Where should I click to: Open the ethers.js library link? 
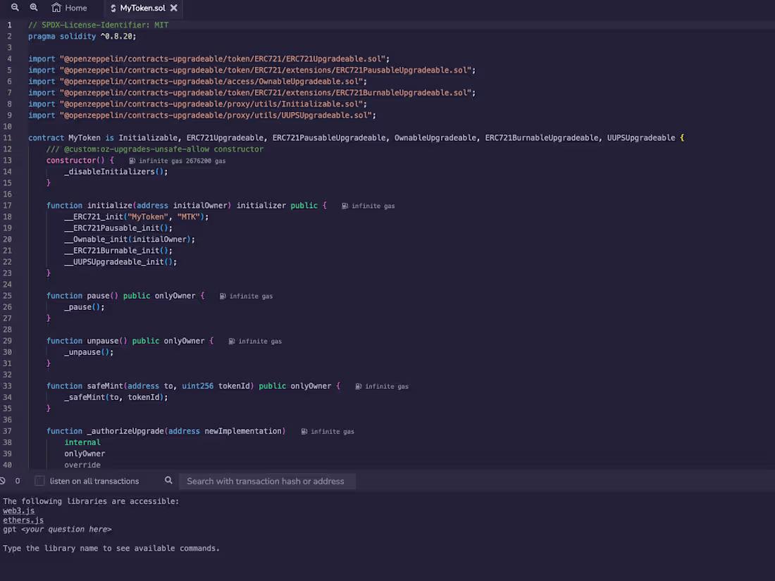(x=23, y=520)
